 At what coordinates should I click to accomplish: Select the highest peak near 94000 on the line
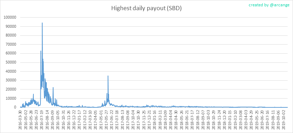(x=42, y=23)
